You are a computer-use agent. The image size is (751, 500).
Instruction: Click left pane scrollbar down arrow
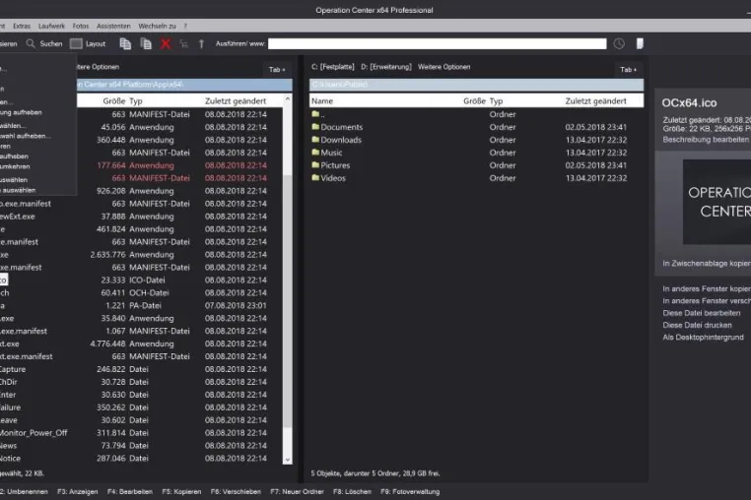point(288,460)
